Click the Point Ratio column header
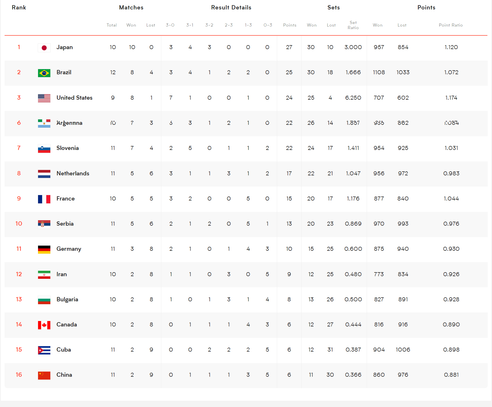The width and height of the screenshot is (492, 407). (x=451, y=25)
